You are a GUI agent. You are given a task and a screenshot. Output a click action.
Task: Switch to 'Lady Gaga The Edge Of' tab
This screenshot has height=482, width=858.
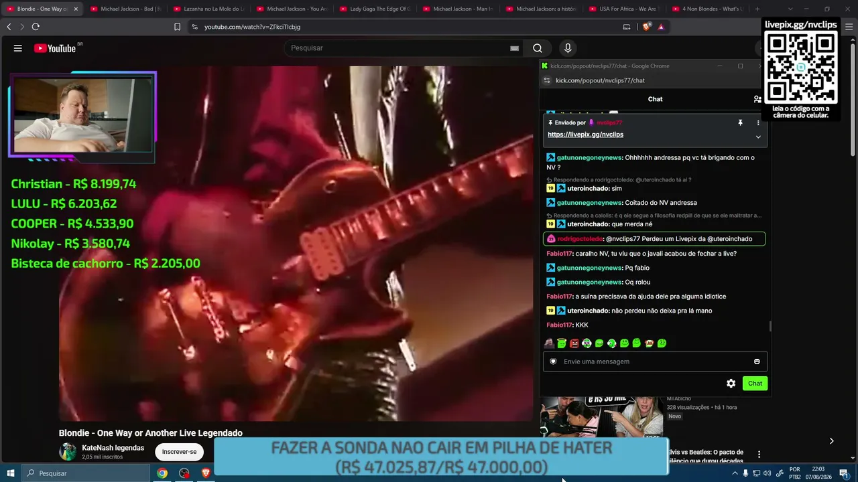coord(374,9)
